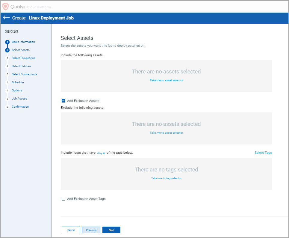The height and width of the screenshot is (238, 289).
Task: Go to the Confirmation step
Action: tap(20, 106)
